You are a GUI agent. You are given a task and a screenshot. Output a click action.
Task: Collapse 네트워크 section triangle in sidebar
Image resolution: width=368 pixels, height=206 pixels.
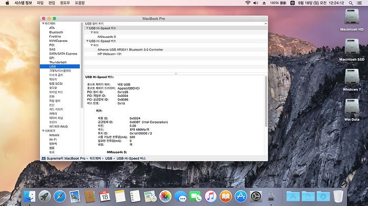tap(43, 131)
